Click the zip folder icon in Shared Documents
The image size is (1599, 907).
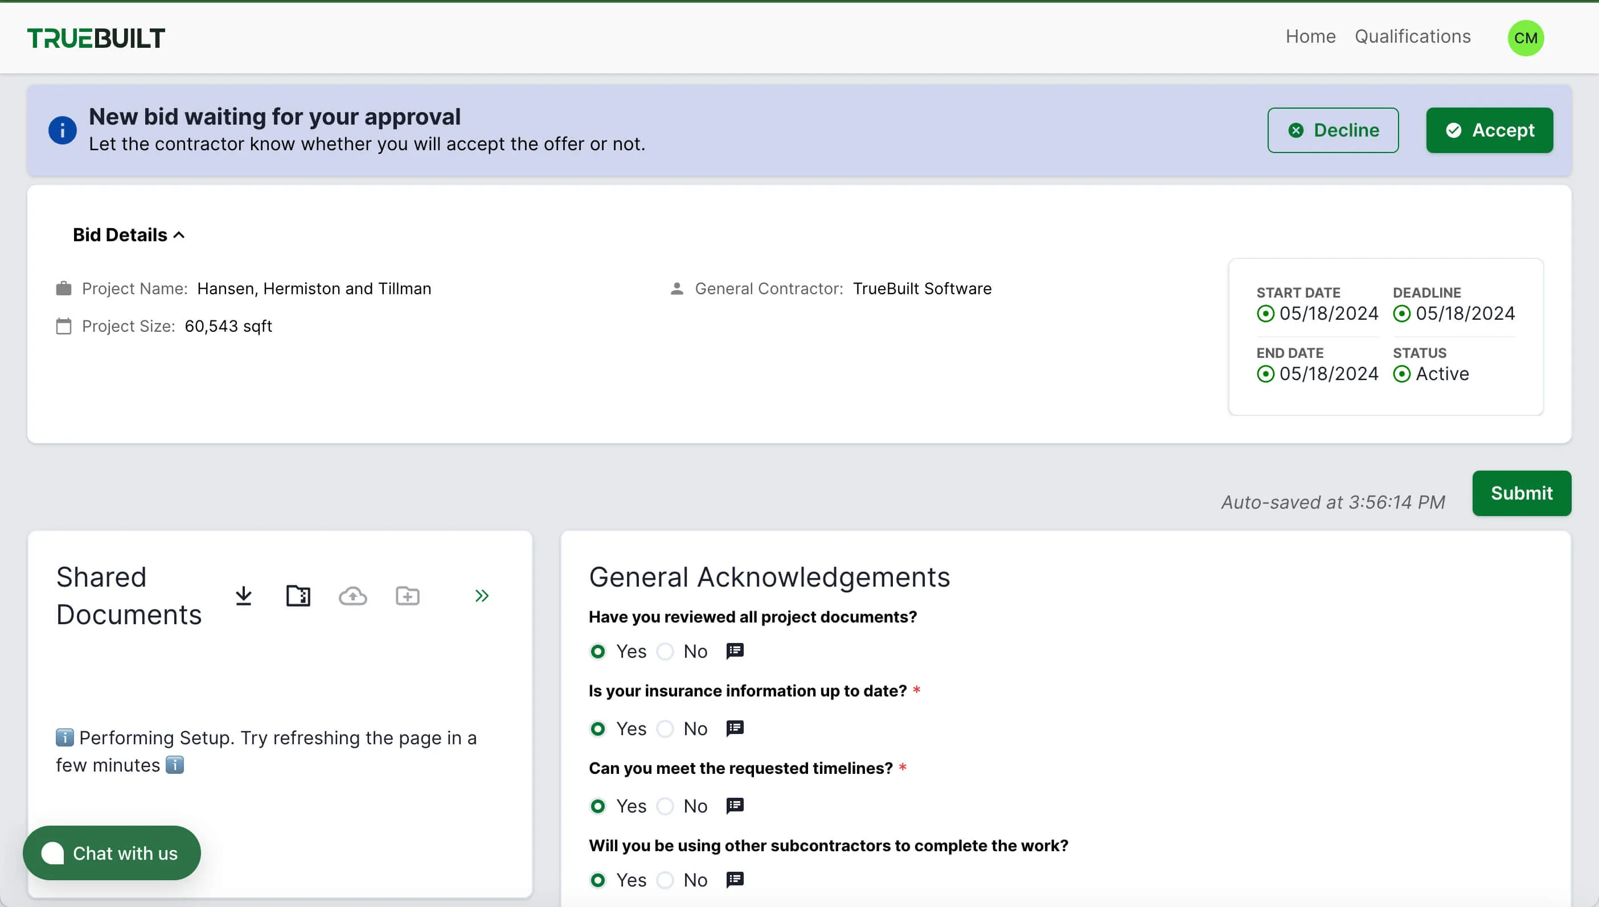[298, 596]
